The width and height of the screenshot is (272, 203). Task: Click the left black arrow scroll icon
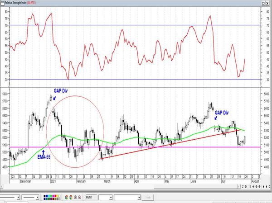(263, 187)
